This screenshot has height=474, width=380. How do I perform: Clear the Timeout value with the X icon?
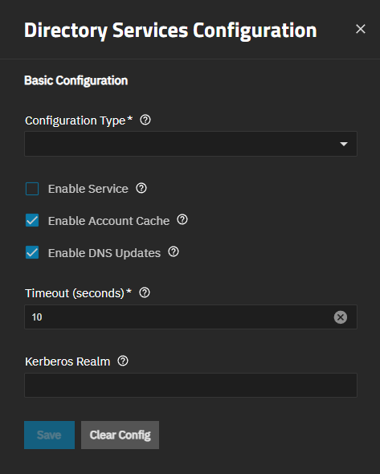point(341,317)
